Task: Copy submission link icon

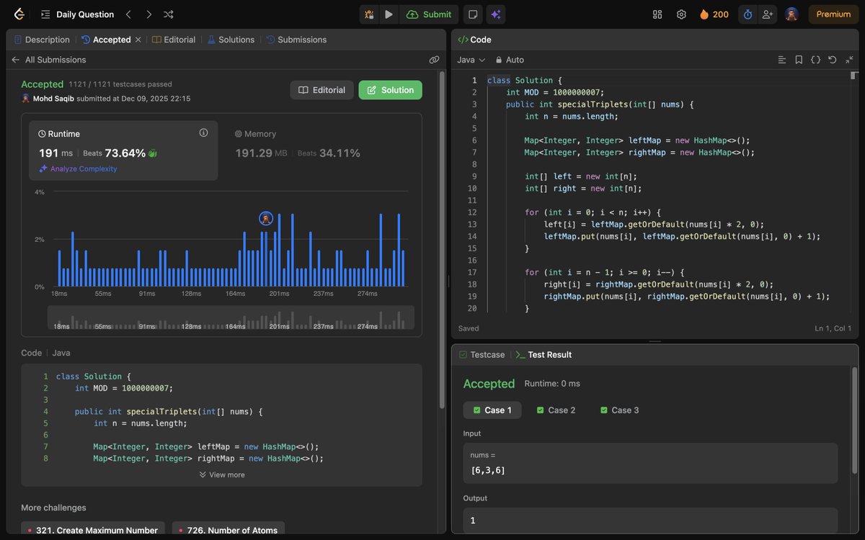Action: (434, 60)
